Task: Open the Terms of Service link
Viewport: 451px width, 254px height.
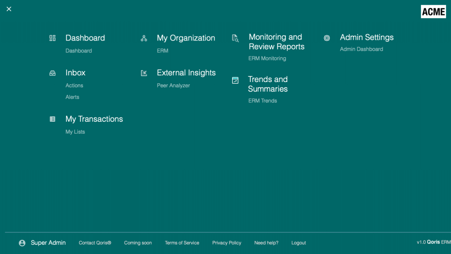Action: click(x=182, y=243)
